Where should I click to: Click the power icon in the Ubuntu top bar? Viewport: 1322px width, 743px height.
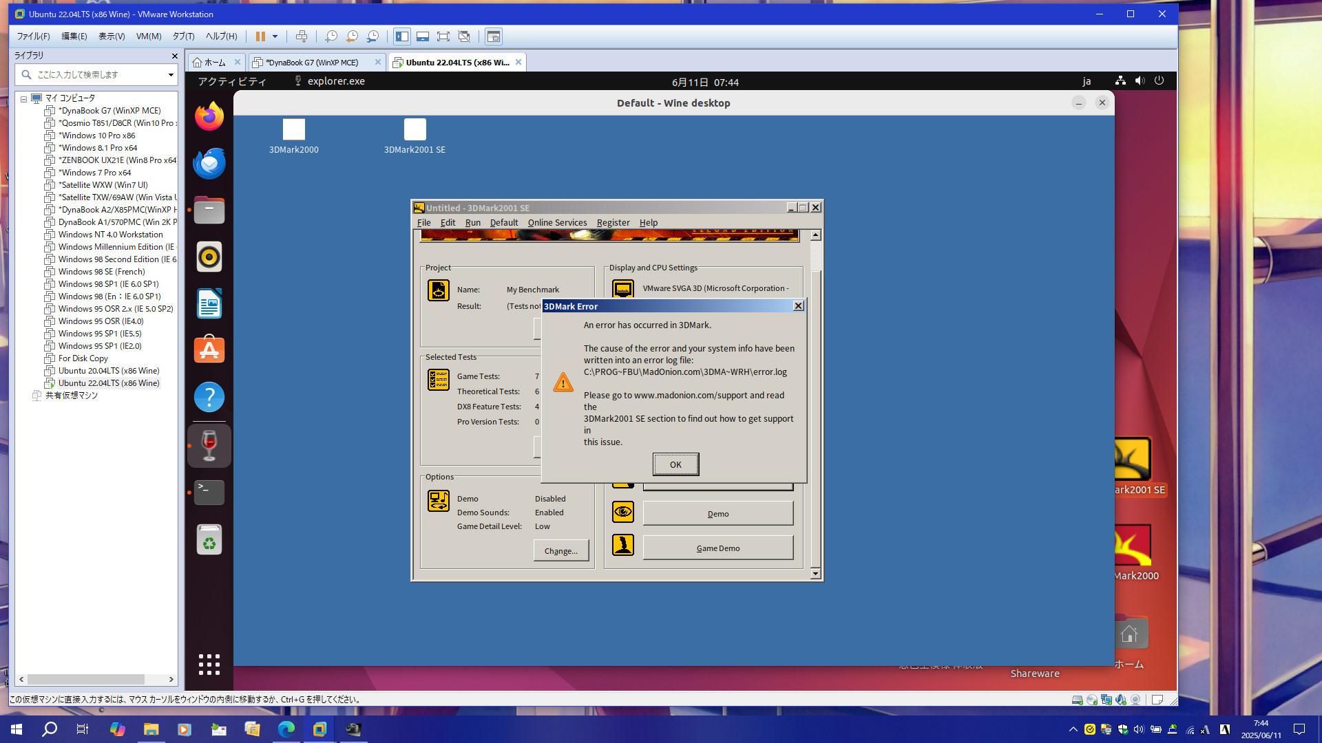pos(1159,80)
